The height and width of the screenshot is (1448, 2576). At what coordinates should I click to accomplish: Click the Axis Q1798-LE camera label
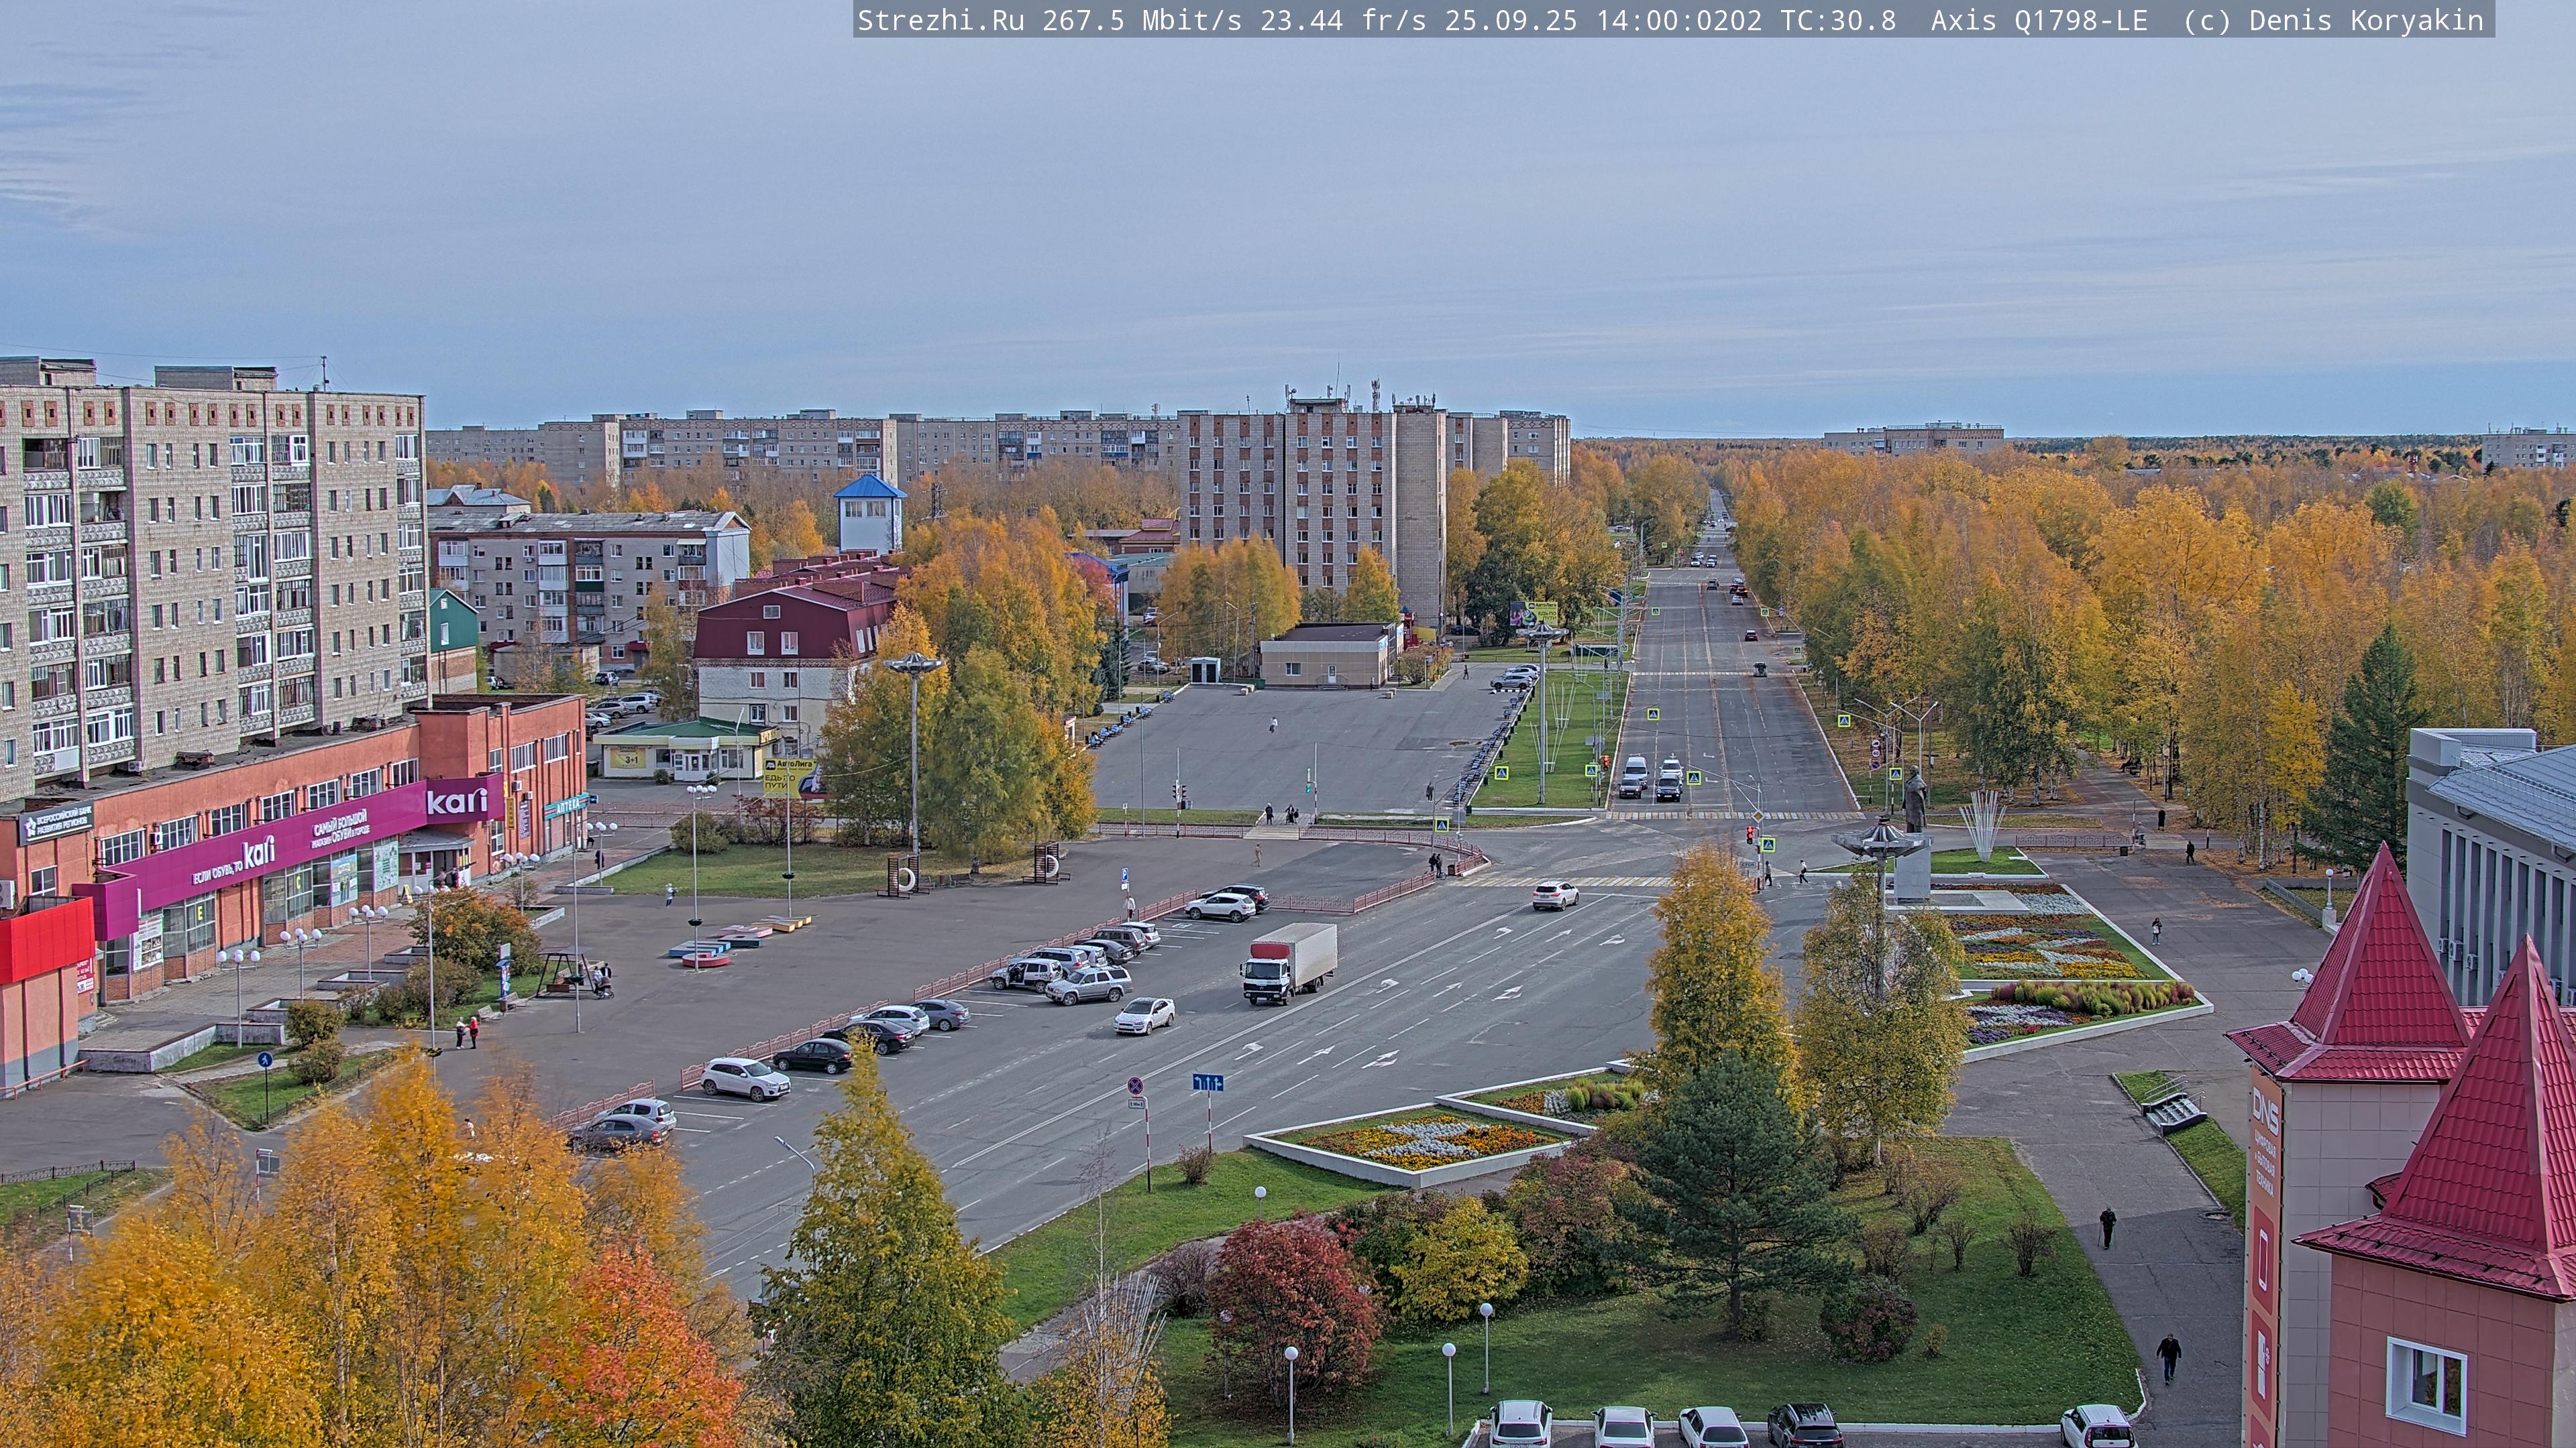(2038, 20)
